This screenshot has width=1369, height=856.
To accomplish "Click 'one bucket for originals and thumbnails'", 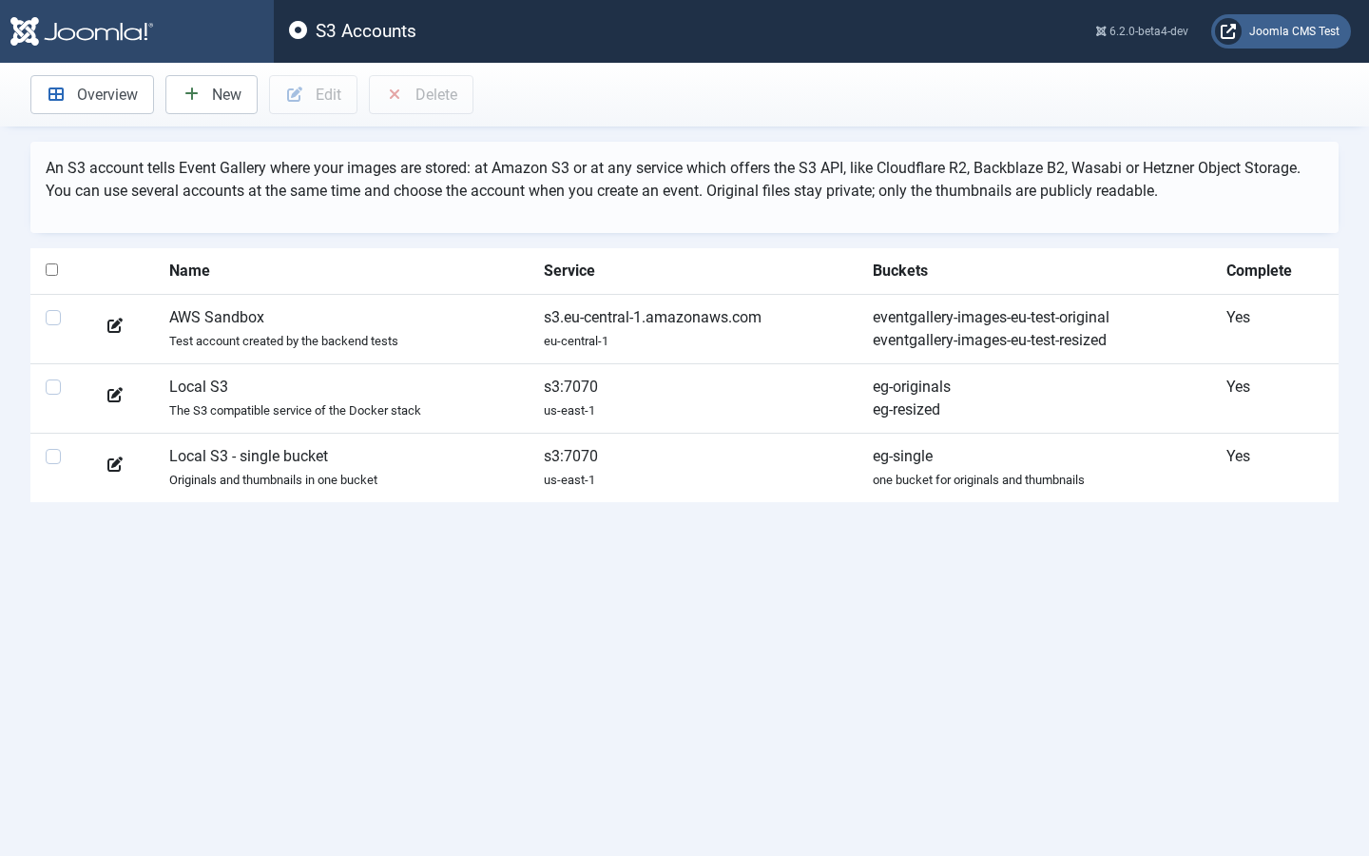I will (978, 479).
